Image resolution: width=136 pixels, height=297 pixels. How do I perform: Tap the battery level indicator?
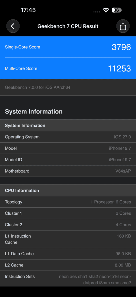coord(117,10)
